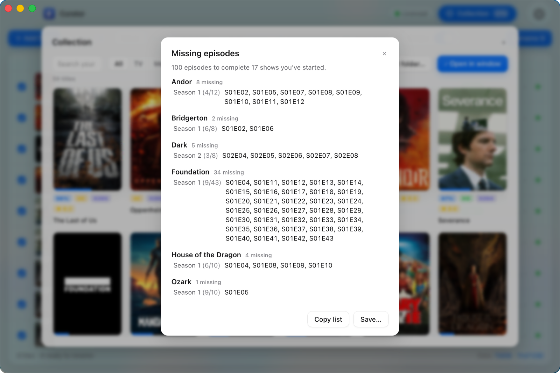The image size is (560, 373).
Task: Select episode S01E12 in the Andor list
Action: click(292, 102)
